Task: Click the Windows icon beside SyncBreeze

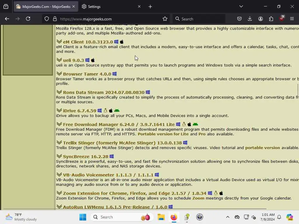Action: pyautogui.click(x=112, y=156)
